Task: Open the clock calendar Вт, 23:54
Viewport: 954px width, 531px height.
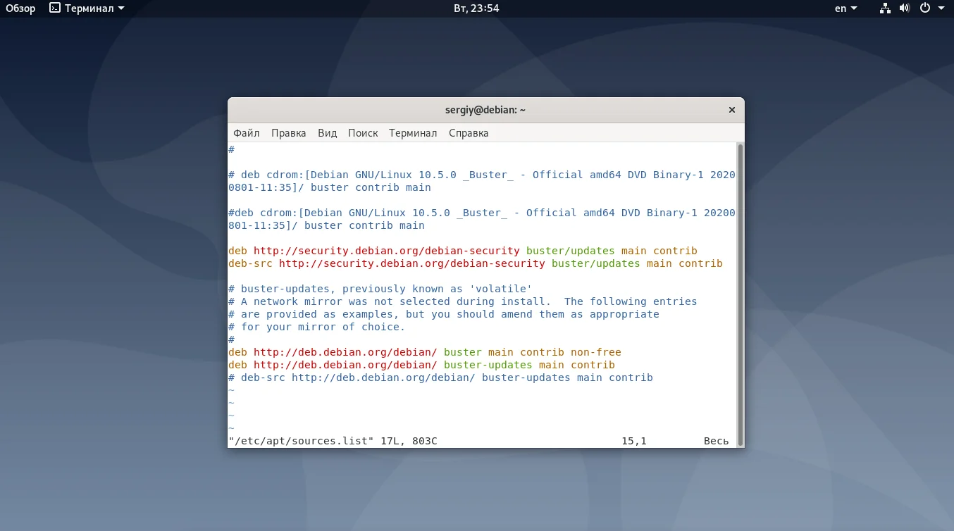Action: tap(477, 8)
